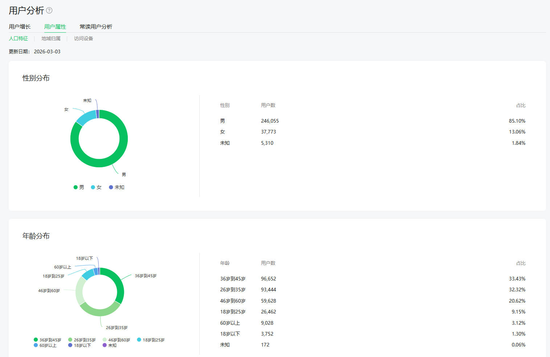Open the 地域归属 sub-tab
550x357 pixels.
click(51, 38)
